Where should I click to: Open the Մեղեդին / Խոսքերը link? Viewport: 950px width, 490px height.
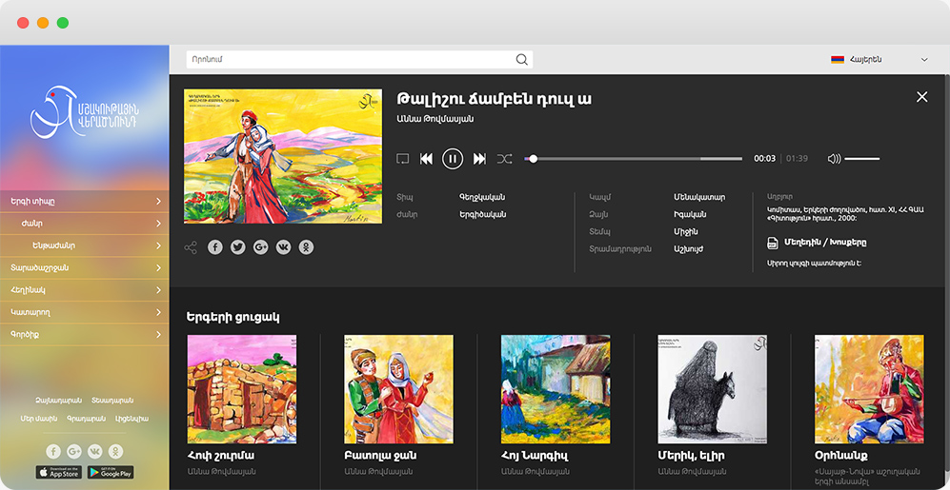825,242
